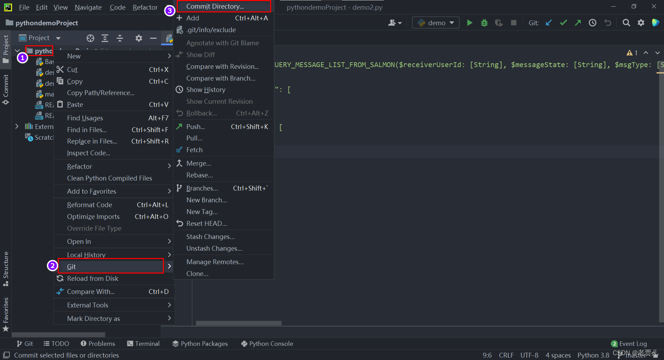The height and width of the screenshot is (360, 664).
Task: Open Search Everywhere magnifier
Action: click(x=626, y=23)
